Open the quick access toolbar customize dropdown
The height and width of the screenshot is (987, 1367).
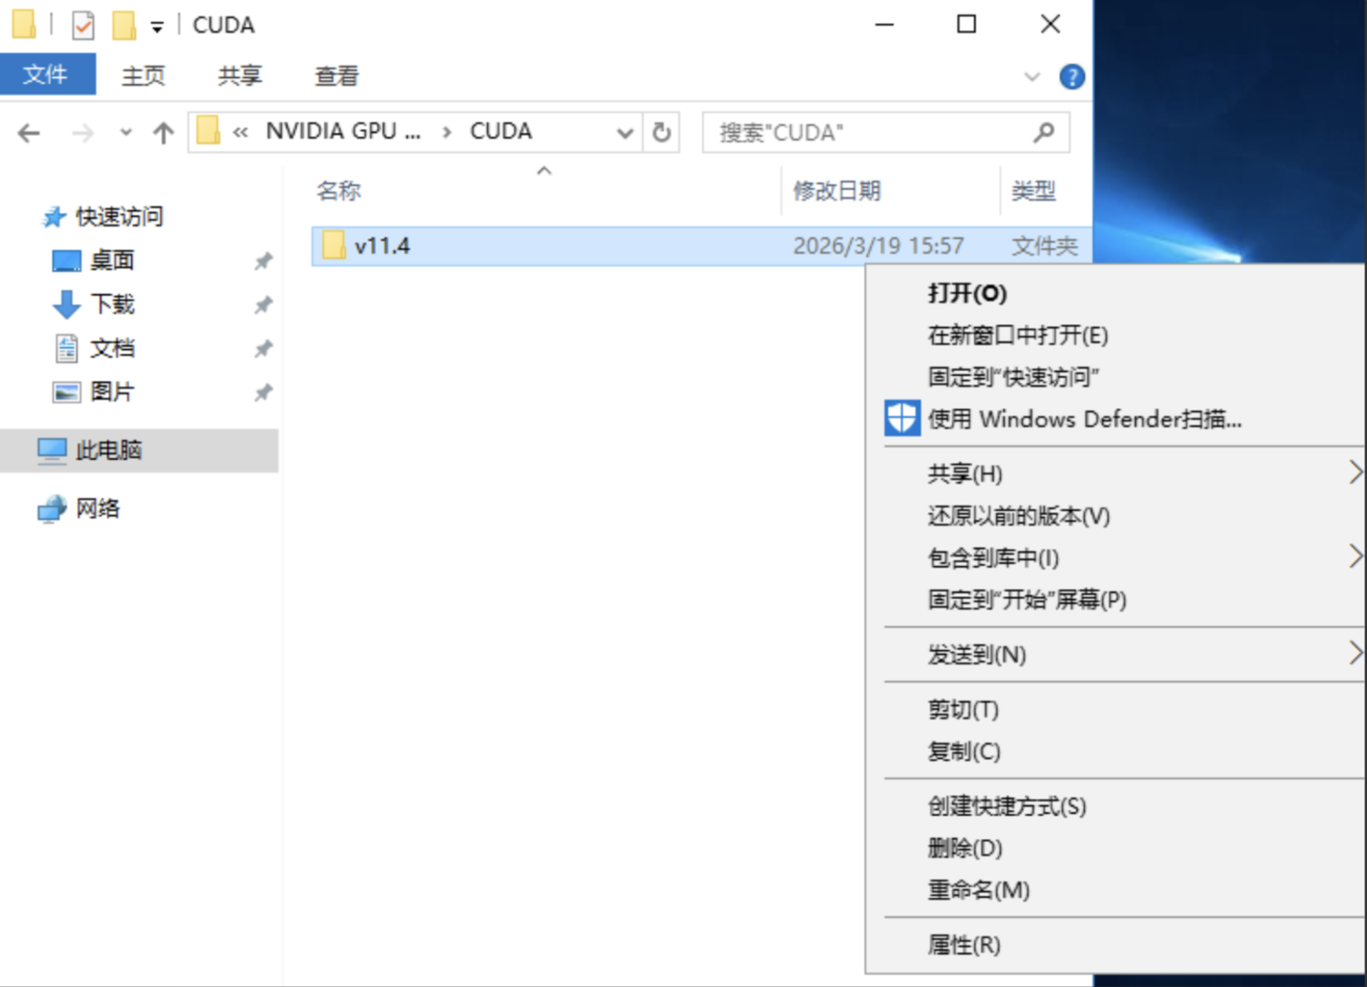[x=157, y=27]
